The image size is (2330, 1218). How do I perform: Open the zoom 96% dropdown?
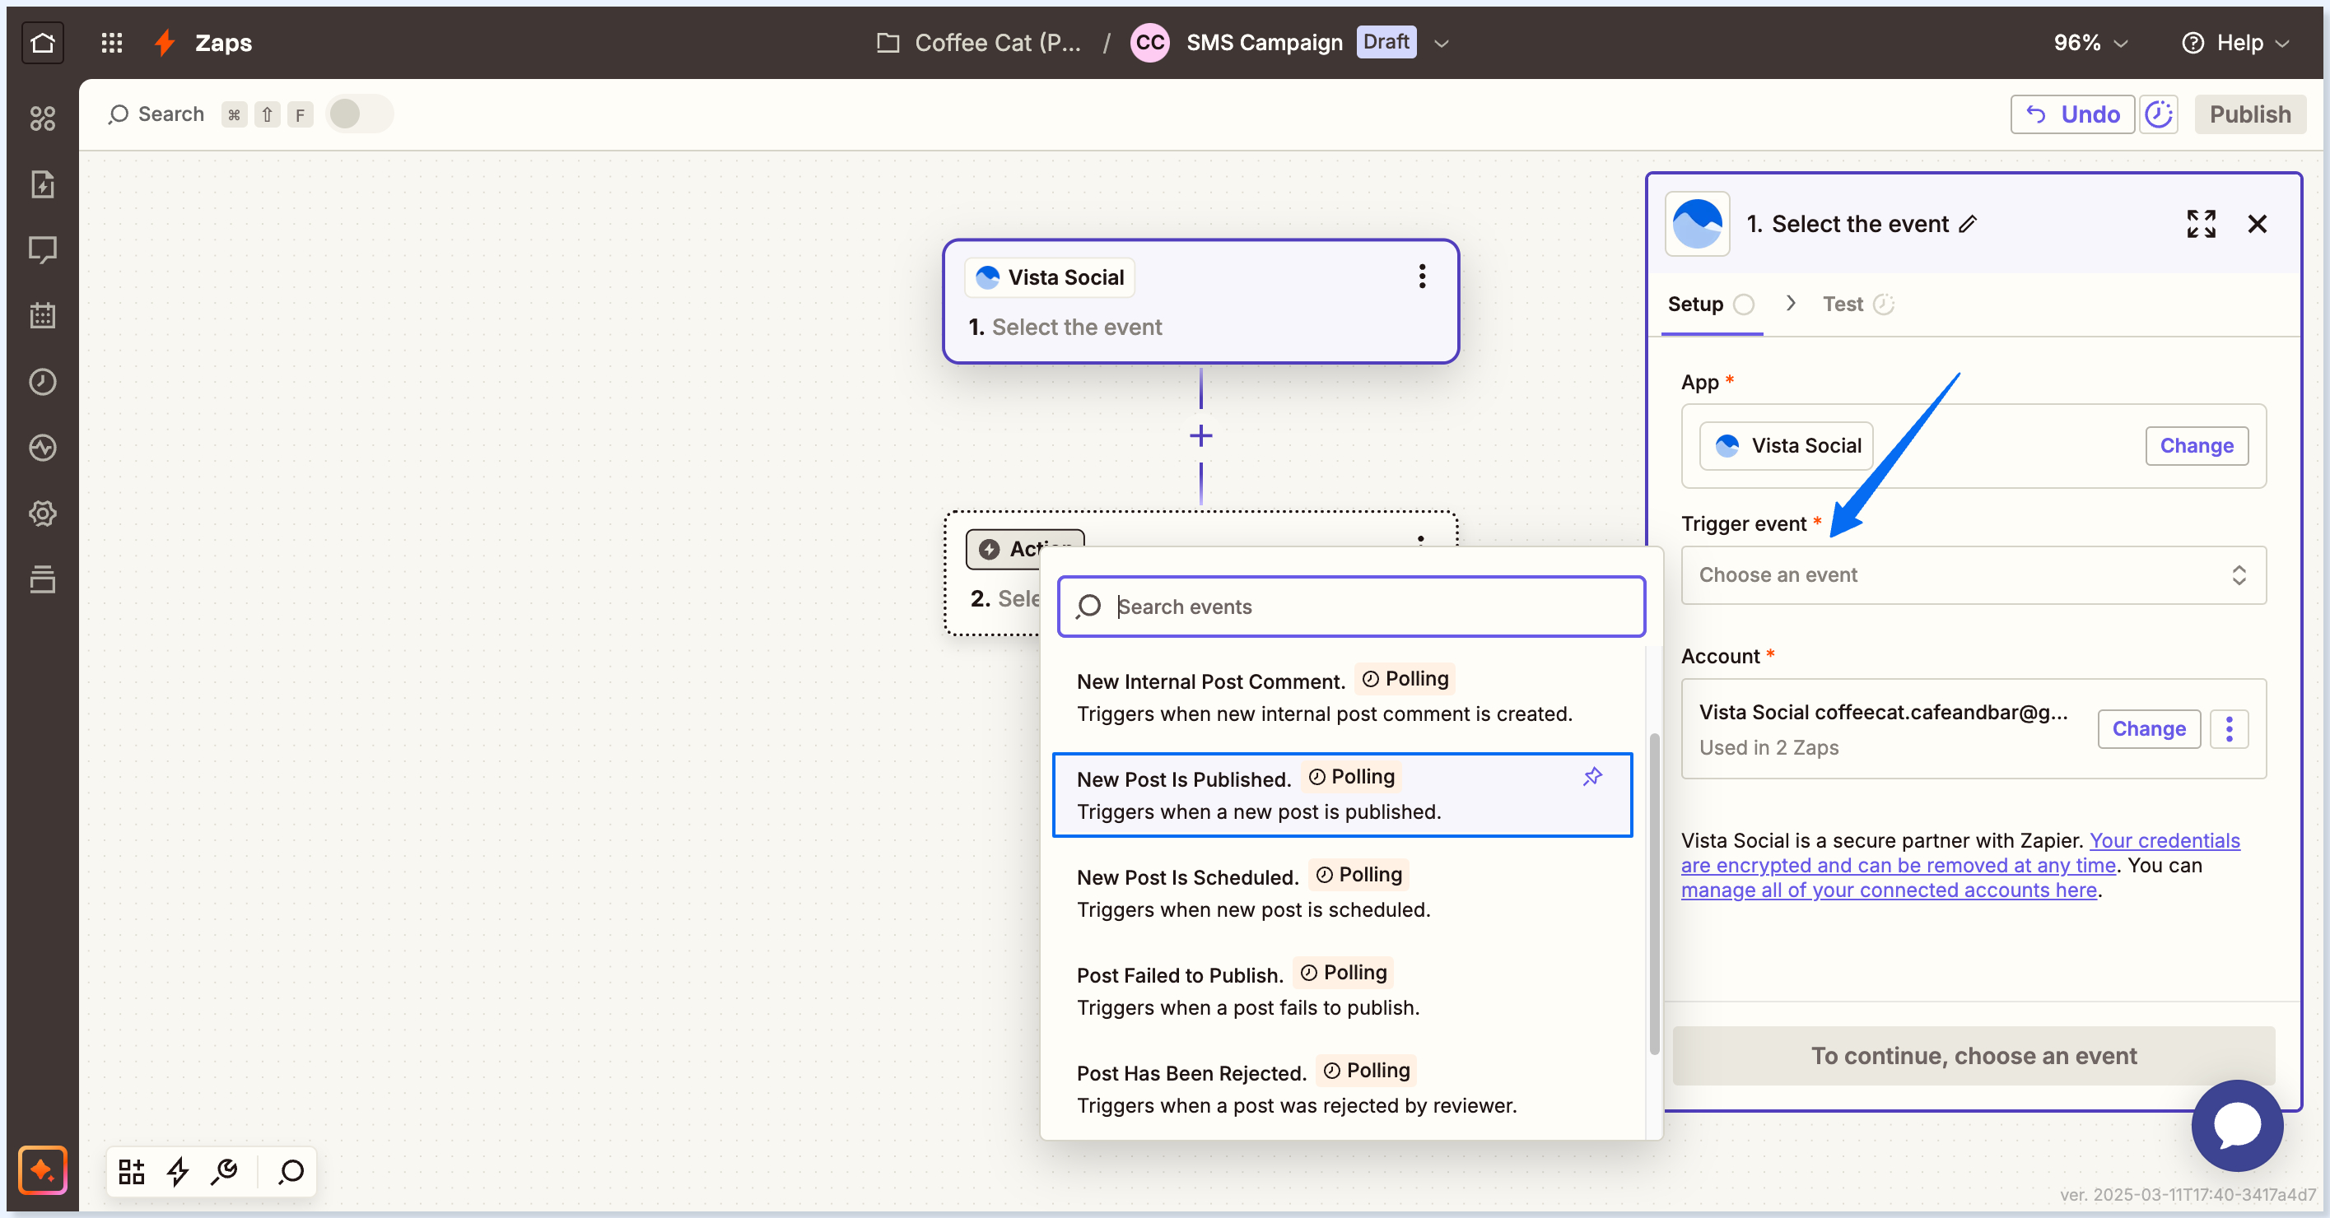[x=2090, y=43]
